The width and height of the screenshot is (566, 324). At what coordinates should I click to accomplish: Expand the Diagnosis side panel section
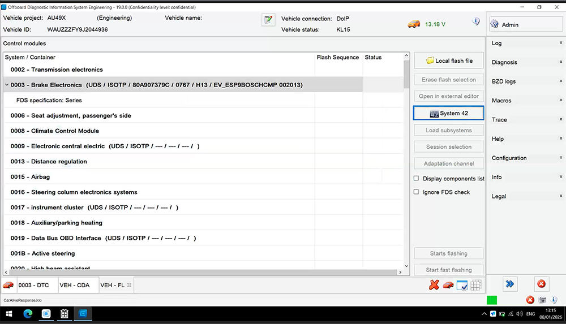(x=526, y=62)
